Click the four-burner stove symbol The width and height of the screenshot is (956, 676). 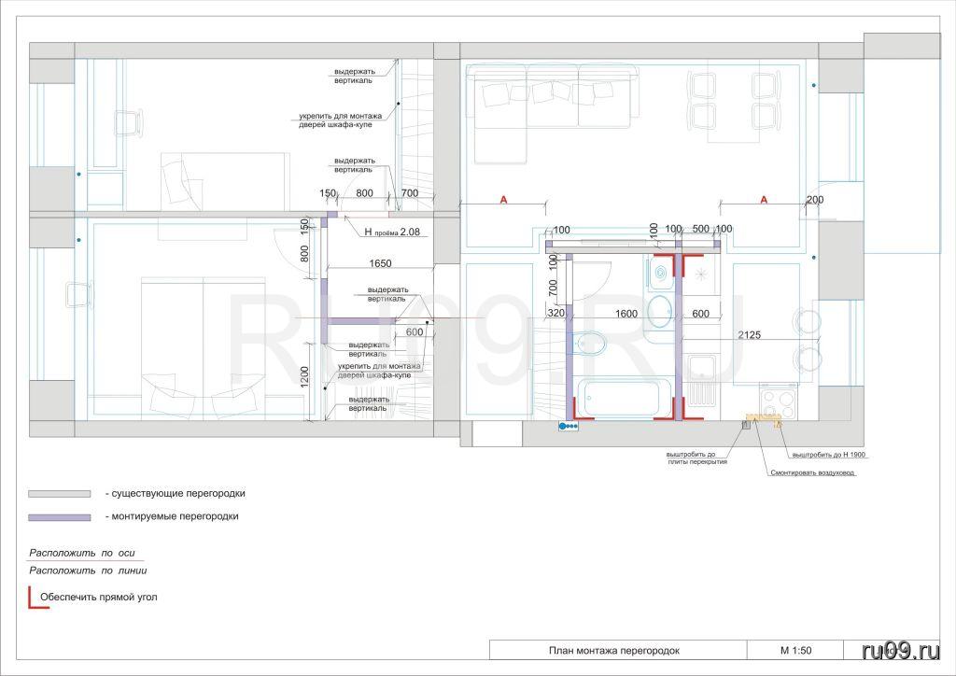[778, 401]
